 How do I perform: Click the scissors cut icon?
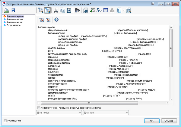[56, 10]
